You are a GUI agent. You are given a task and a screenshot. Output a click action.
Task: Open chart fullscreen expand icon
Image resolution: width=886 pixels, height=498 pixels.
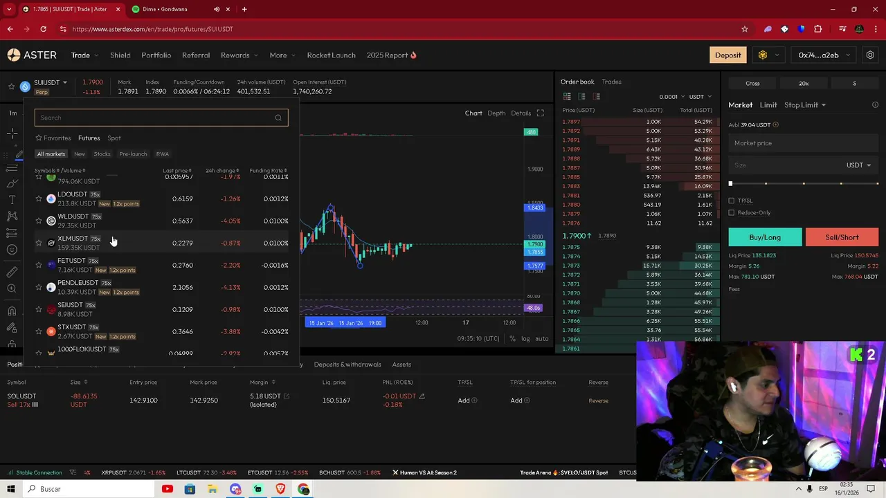(x=541, y=113)
